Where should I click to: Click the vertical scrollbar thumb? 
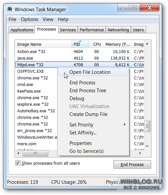pyautogui.click(x=147, y=126)
